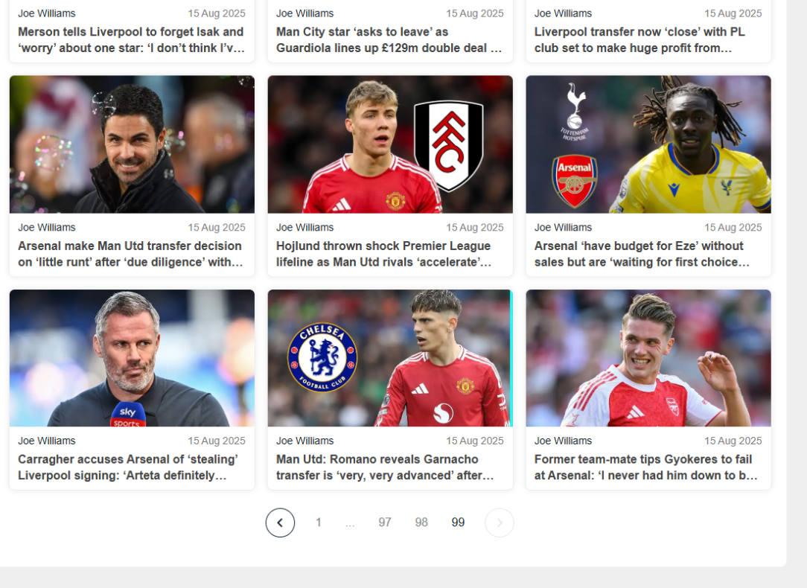
Task: Jump to page 1 in pagination
Action: (x=319, y=523)
